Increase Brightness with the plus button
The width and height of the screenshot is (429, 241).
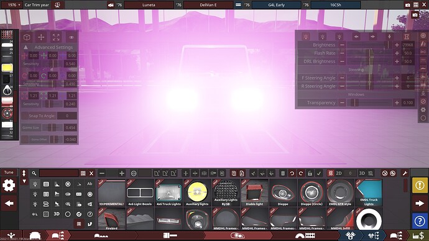[x=397, y=45]
